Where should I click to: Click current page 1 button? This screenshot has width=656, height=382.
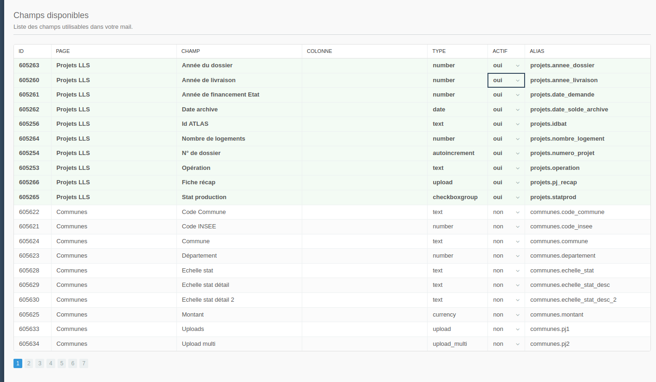(18, 363)
